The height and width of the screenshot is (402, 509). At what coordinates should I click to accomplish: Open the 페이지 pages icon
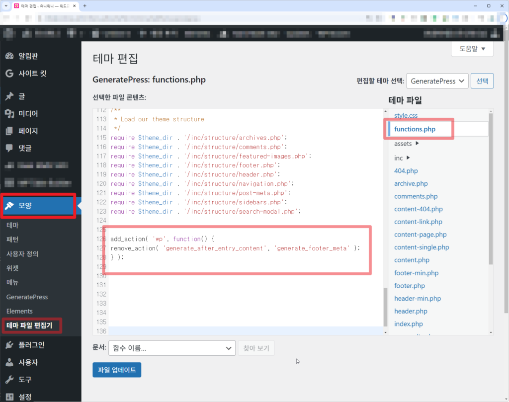[9, 131]
